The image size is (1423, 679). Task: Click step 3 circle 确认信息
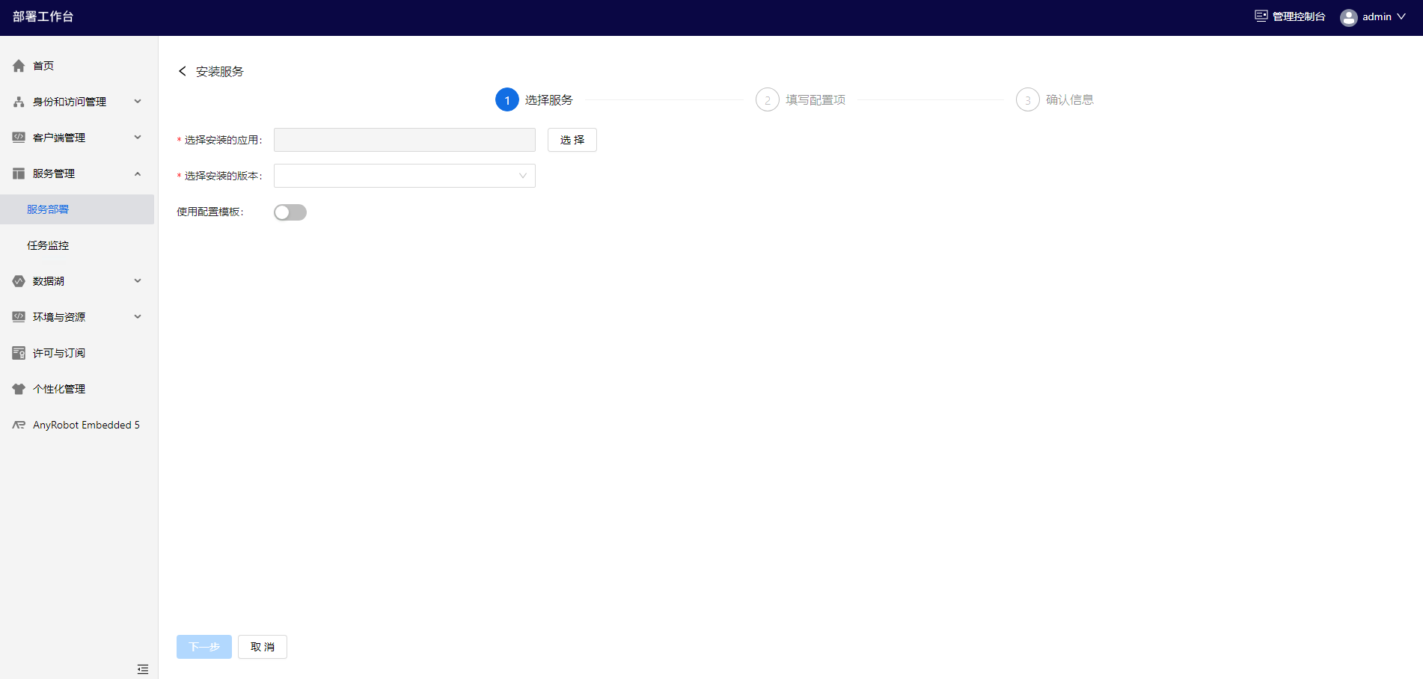(1028, 99)
